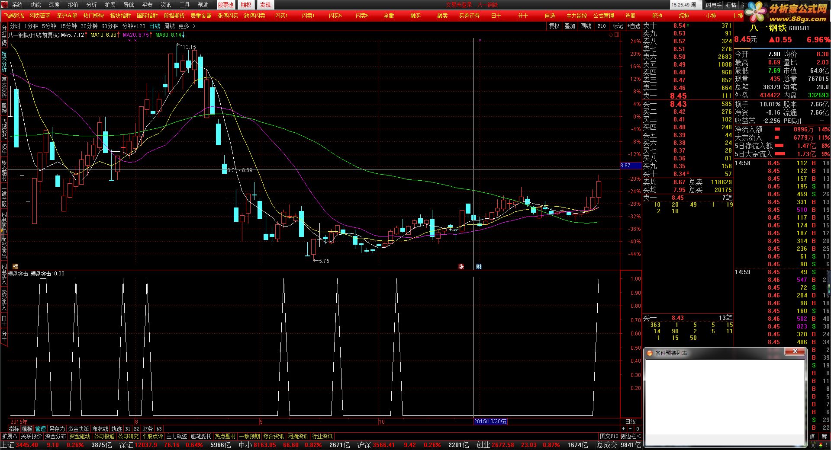Click the 筹 button at bottom right

(x=824, y=436)
